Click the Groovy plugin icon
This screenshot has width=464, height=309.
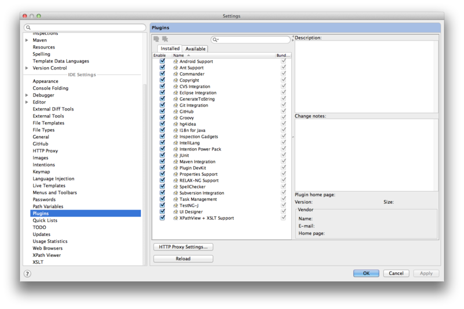tap(176, 118)
